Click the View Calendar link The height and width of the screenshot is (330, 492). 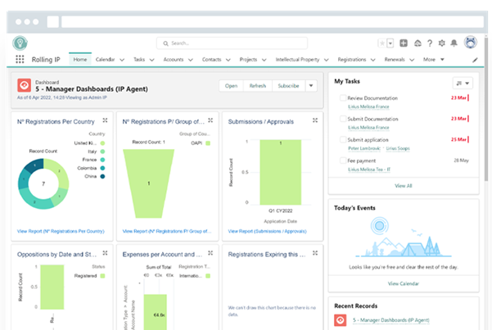click(404, 283)
